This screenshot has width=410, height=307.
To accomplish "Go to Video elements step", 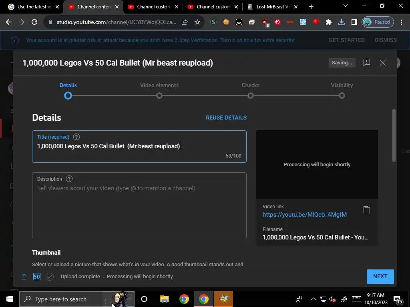I will click(159, 90).
